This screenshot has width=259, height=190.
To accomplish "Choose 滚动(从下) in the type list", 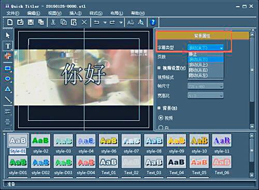I will pyautogui.click(x=206, y=59).
